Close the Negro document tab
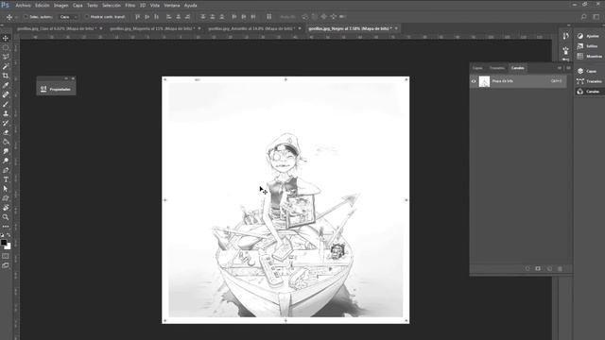Screen dimensions: 605x340 point(396,28)
